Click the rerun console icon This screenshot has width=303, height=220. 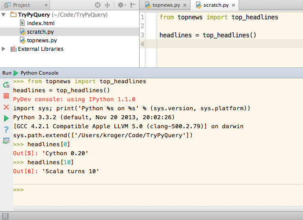pyautogui.click(x=6, y=85)
